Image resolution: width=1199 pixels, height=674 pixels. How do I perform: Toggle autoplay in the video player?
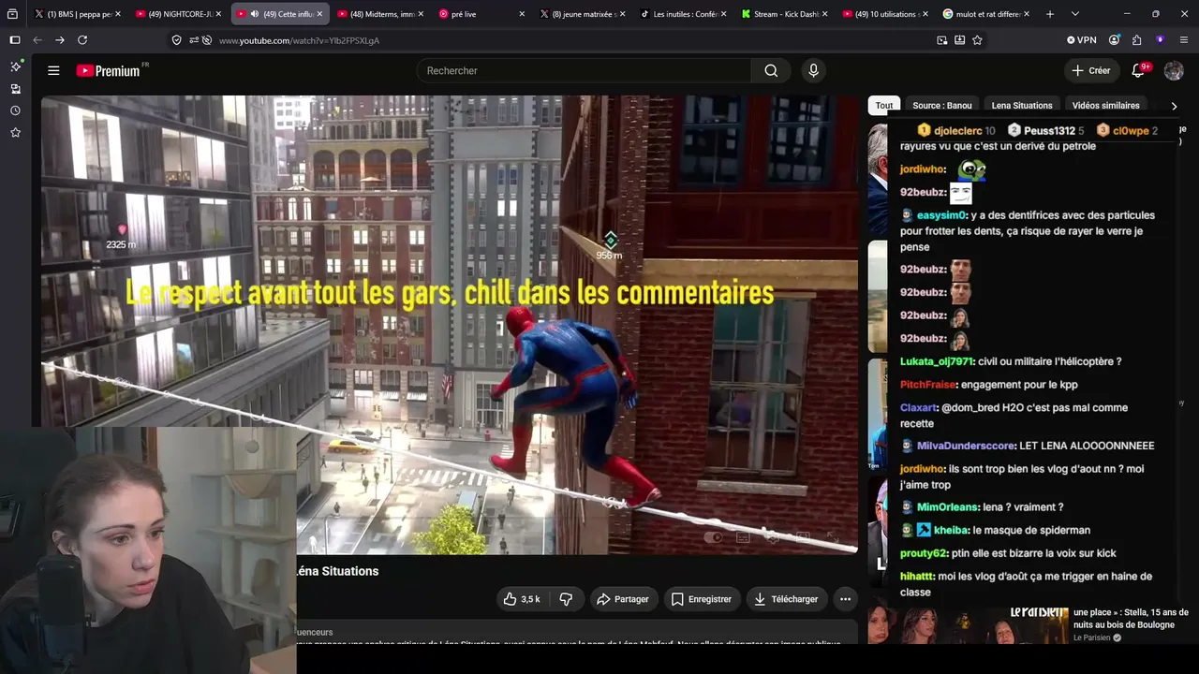coord(714,537)
